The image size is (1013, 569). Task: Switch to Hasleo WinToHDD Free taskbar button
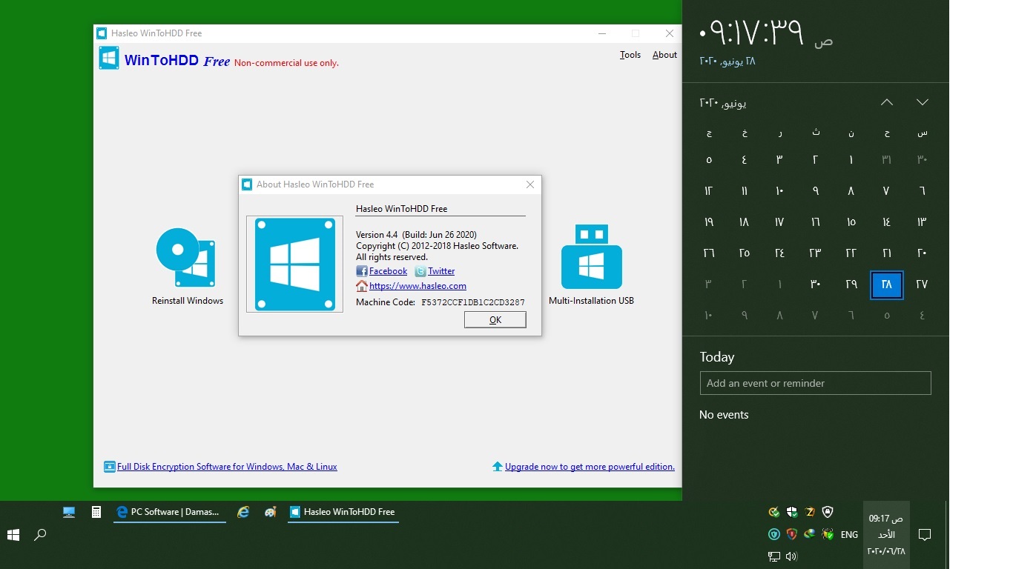[343, 512]
